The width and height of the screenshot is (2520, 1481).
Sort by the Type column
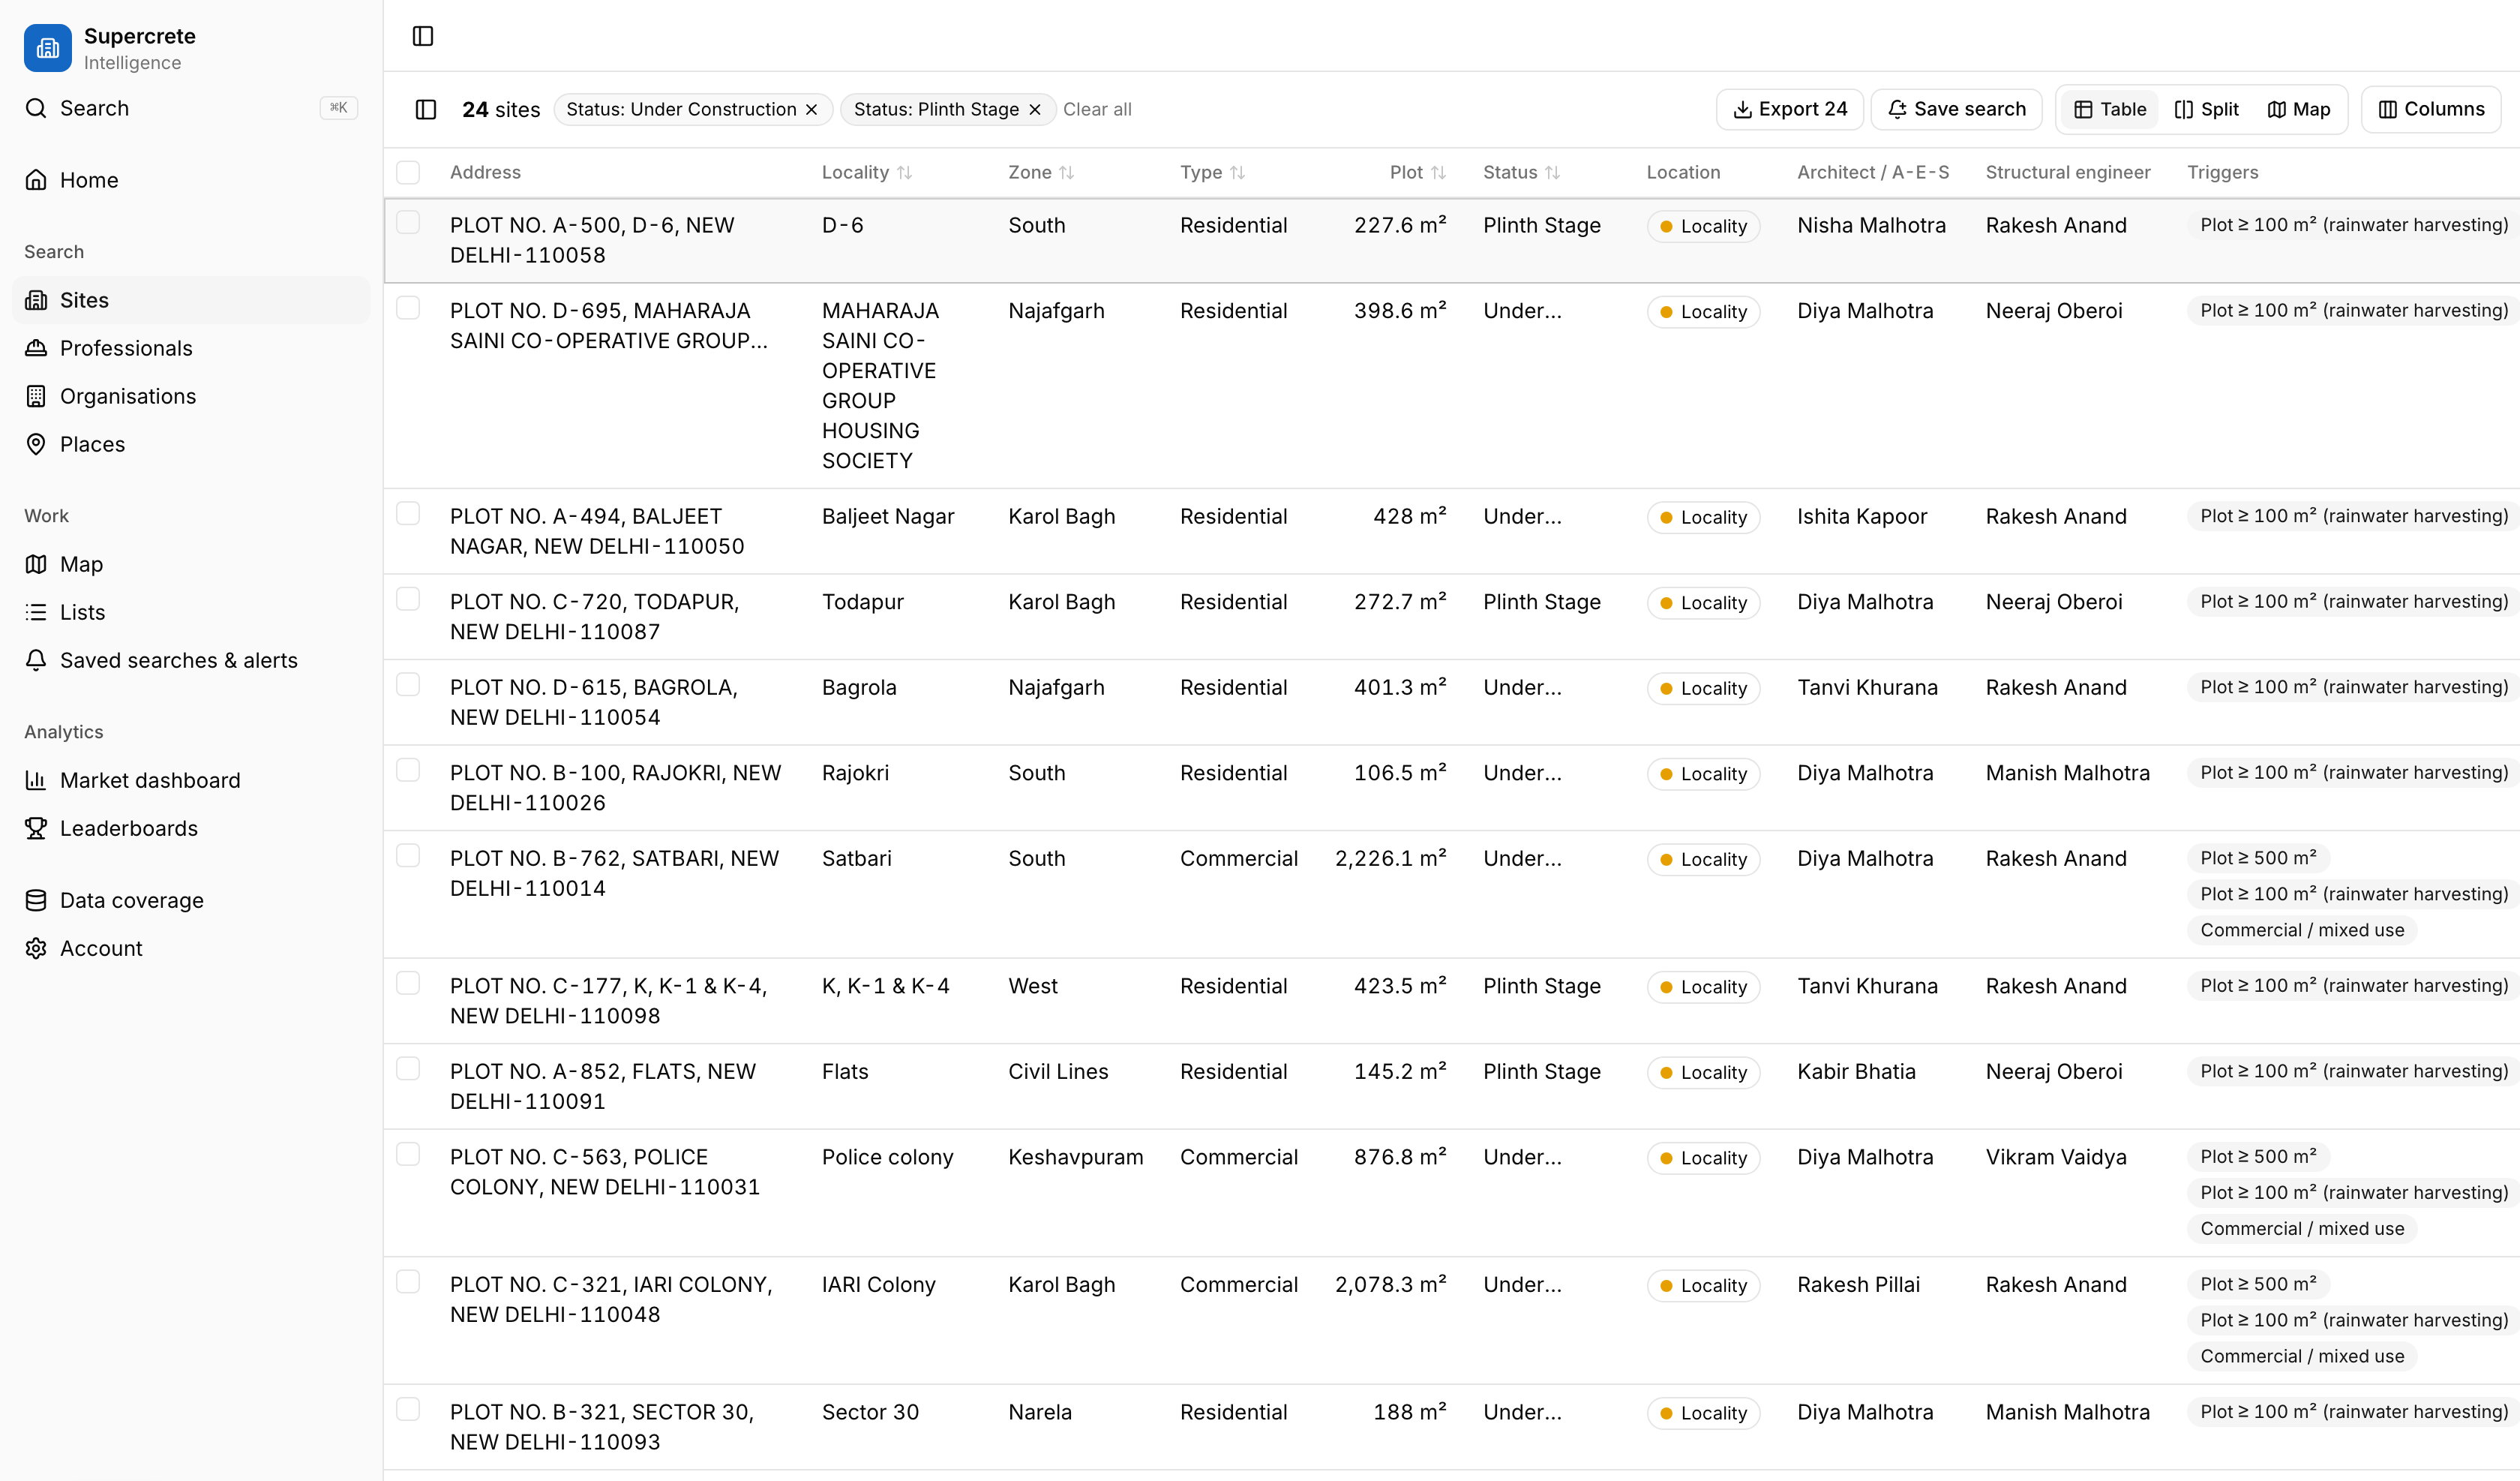pos(1212,172)
